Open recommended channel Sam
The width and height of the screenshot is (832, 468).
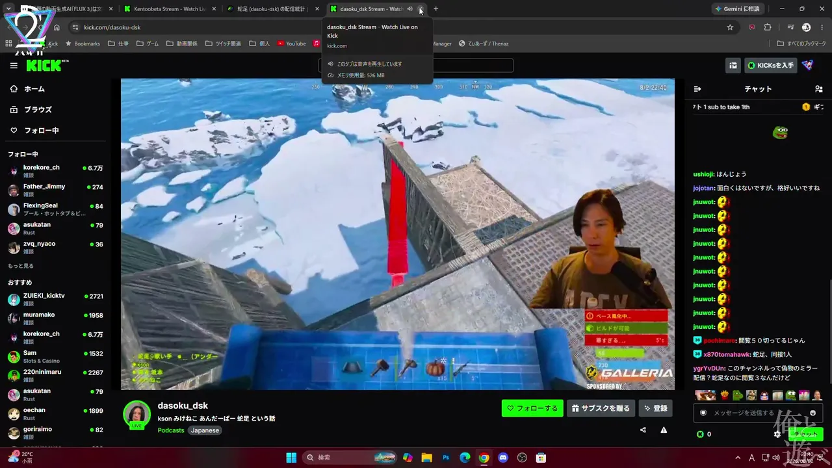pyautogui.click(x=56, y=357)
